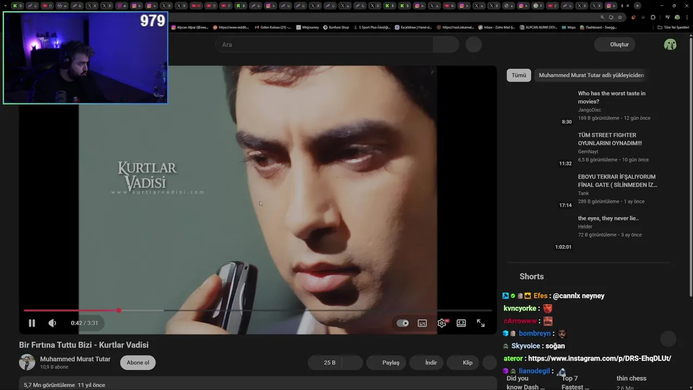Image resolution: width=693 pixels, height=390 pixels.
Task: Click the Skyvoice username in chat
Action: pos(526,346)
